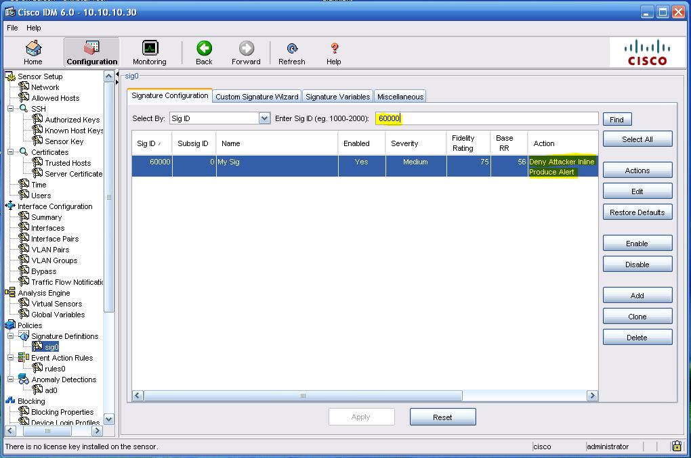Click the Actions button
This screenshot has width=691, height=458.
(637, 170)
